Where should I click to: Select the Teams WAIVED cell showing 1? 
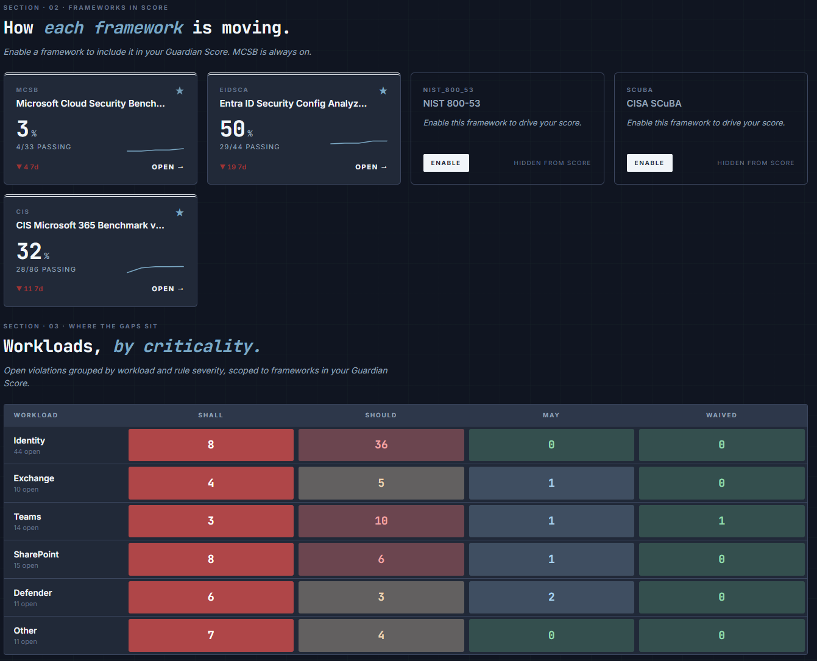point(722,521)
